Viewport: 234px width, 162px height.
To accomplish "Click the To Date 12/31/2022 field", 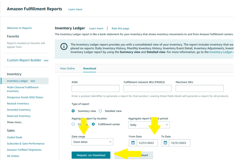I will click(180, 143).
